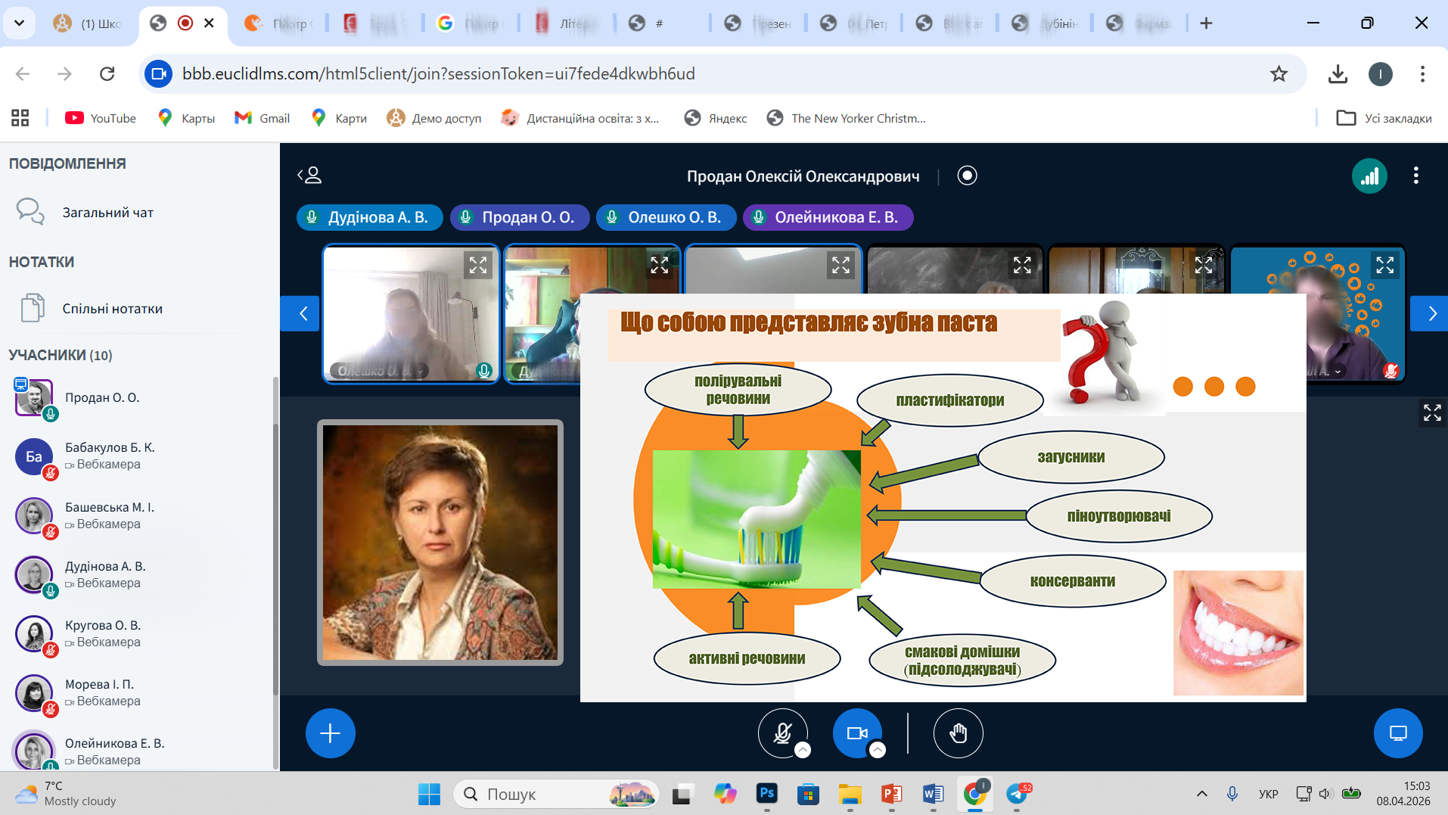Open the browser tab search dropdown
1448x815 pixels.
(20, 23)
